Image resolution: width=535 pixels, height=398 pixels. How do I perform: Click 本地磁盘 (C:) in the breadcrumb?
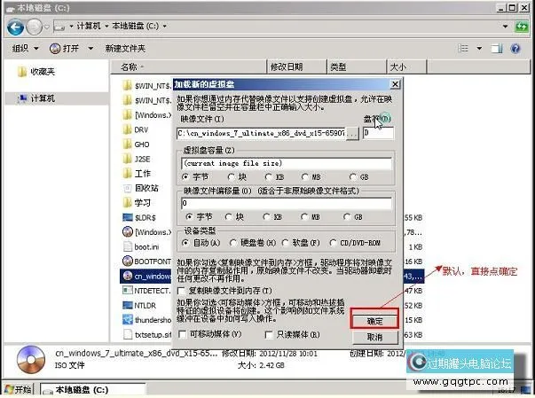tap(136, 26)
